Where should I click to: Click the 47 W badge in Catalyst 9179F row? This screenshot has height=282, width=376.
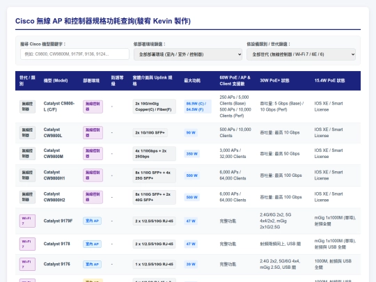(x=191, y=221)
